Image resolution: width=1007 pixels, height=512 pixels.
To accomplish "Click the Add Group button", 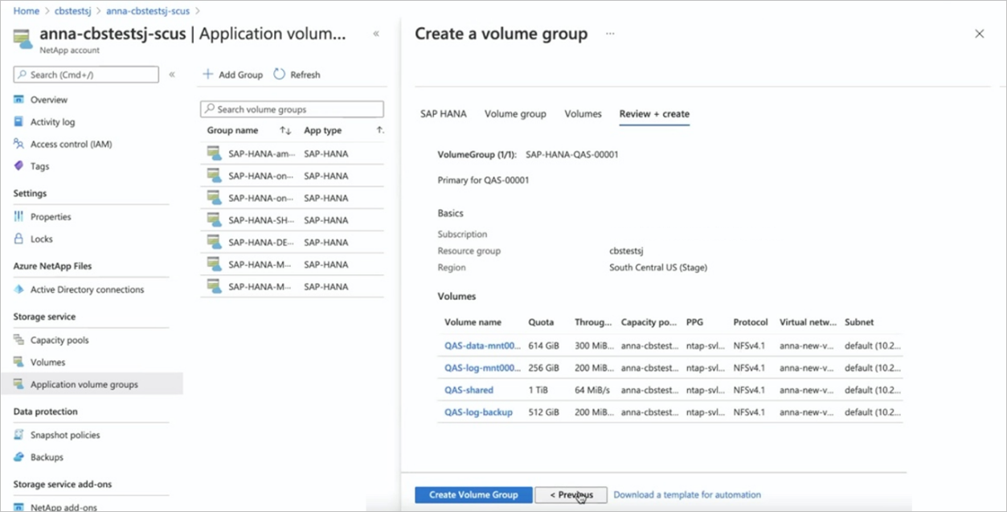I will (232, 75).
